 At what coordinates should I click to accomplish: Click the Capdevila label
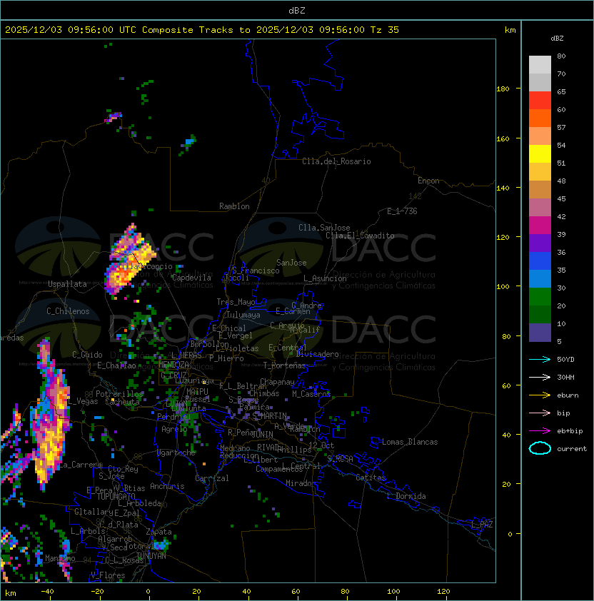point(192,278)
